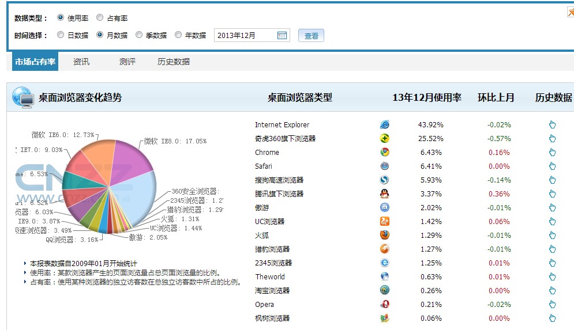
Task: Open history data hand icon for Safari
Action: [552, 166]
